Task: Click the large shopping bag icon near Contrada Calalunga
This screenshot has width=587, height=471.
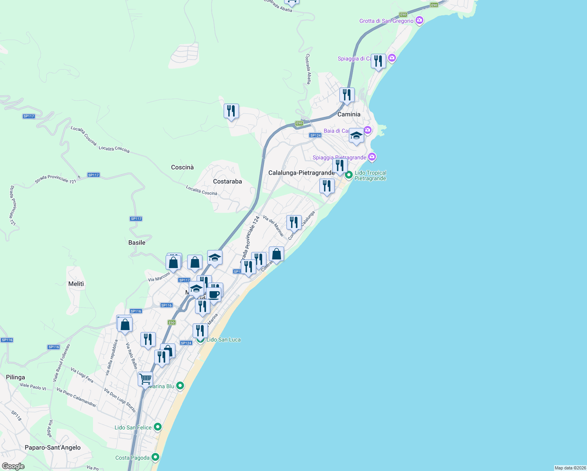Action: 277,254
